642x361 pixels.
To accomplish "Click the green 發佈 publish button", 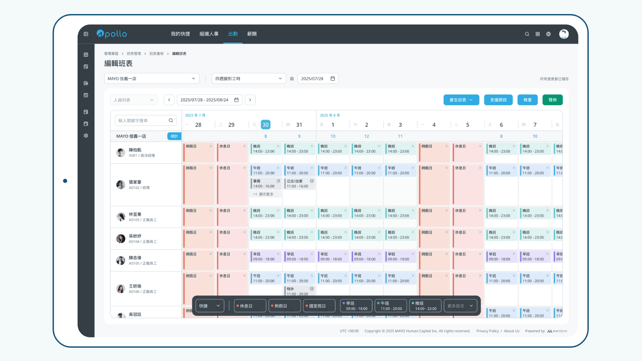I will 552,100.
